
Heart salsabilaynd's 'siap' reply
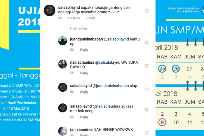[147, 89]
